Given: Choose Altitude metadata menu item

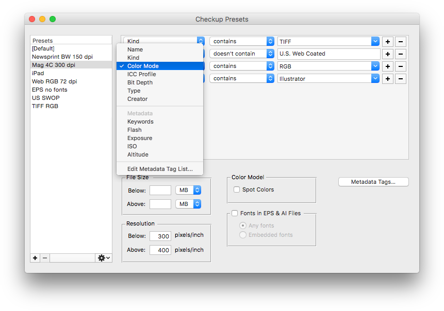Looking at the screenshot, I should click(x=160, y=154).
